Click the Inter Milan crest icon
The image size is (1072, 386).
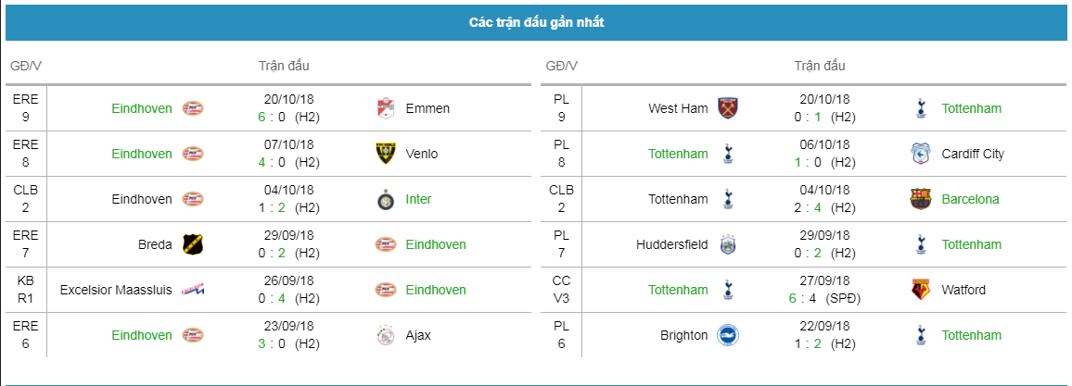point(387,199)
